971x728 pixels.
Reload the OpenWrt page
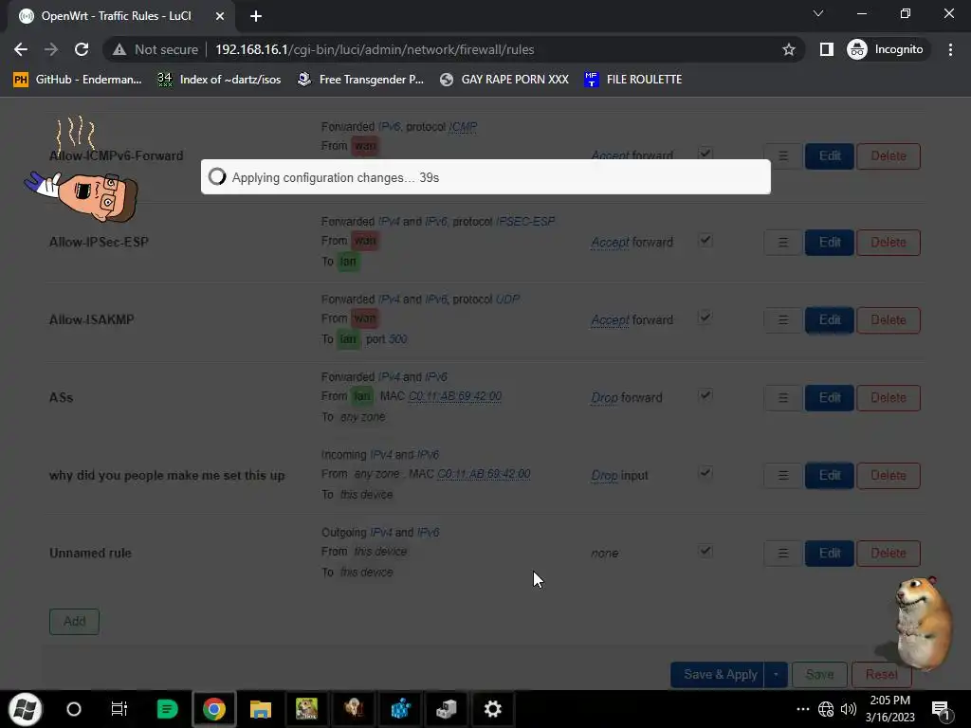82,49
